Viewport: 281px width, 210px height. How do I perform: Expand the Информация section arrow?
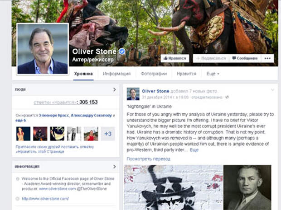point(115,167)
